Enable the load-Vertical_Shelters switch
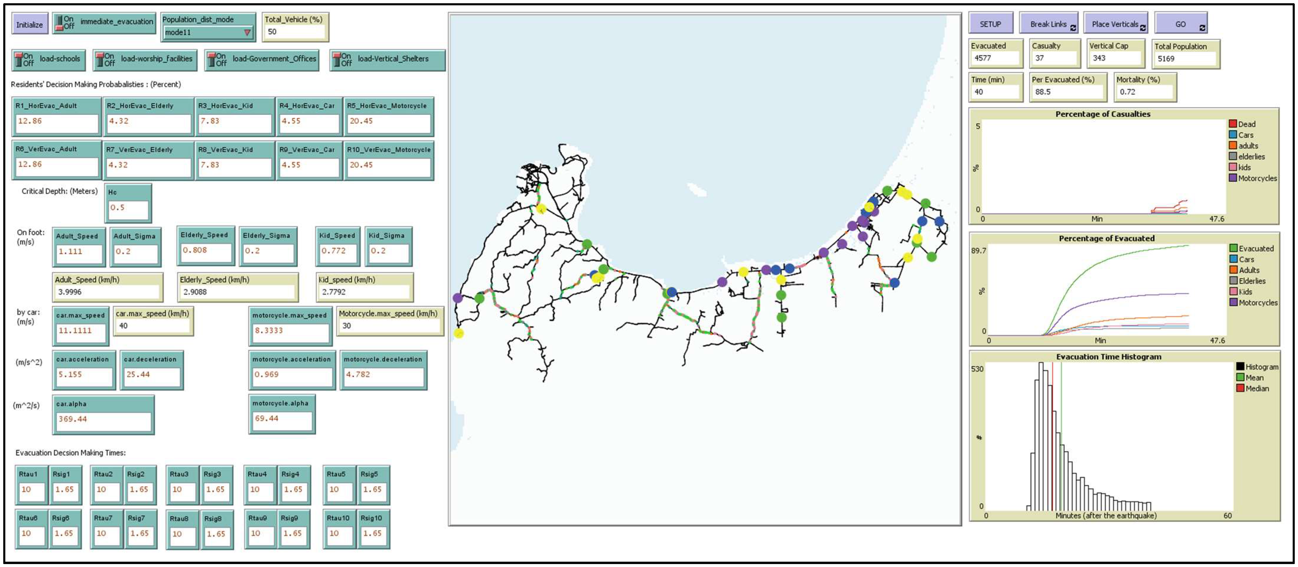Image resolution: width=1298 pixels, height=567 pixels. click(337, 59)
